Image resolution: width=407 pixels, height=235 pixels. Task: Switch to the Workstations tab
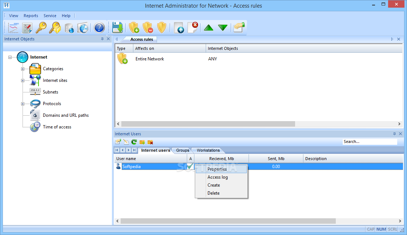click(x=208, y=151)
